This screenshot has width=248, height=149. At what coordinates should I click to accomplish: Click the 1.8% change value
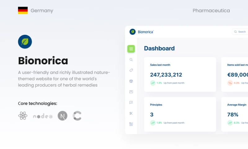[159, 123]
